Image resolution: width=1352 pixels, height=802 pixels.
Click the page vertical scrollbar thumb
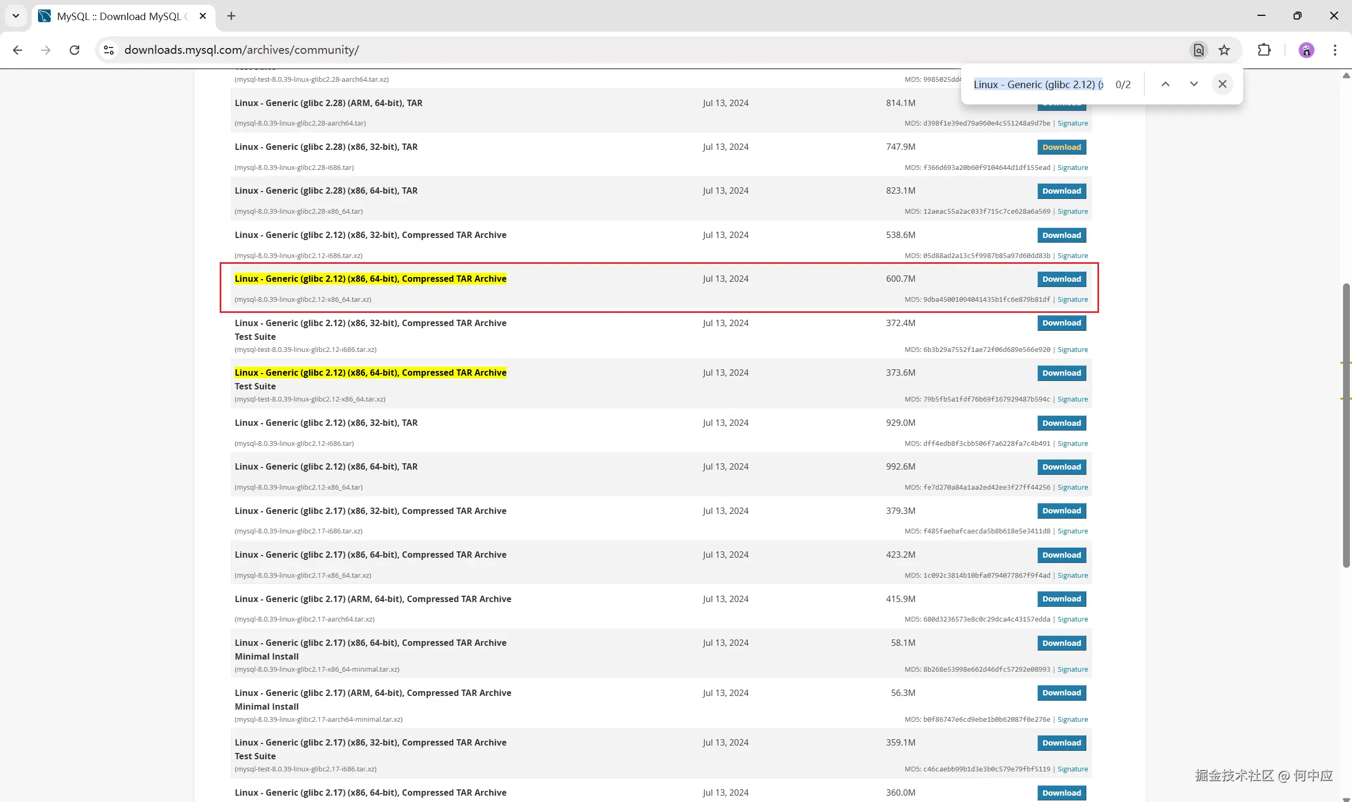pyautogui.click(x=1346, y=425)
